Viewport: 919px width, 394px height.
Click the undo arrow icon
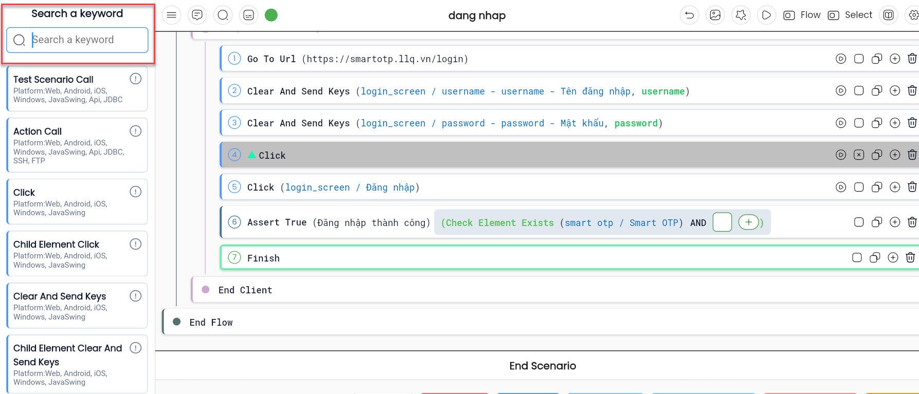coord(690,15)
